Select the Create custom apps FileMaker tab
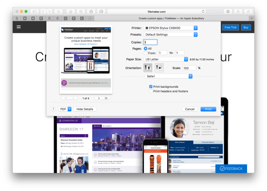Viewport: 267px width, 191px height. pyautogui.click(x=171, y=18)
